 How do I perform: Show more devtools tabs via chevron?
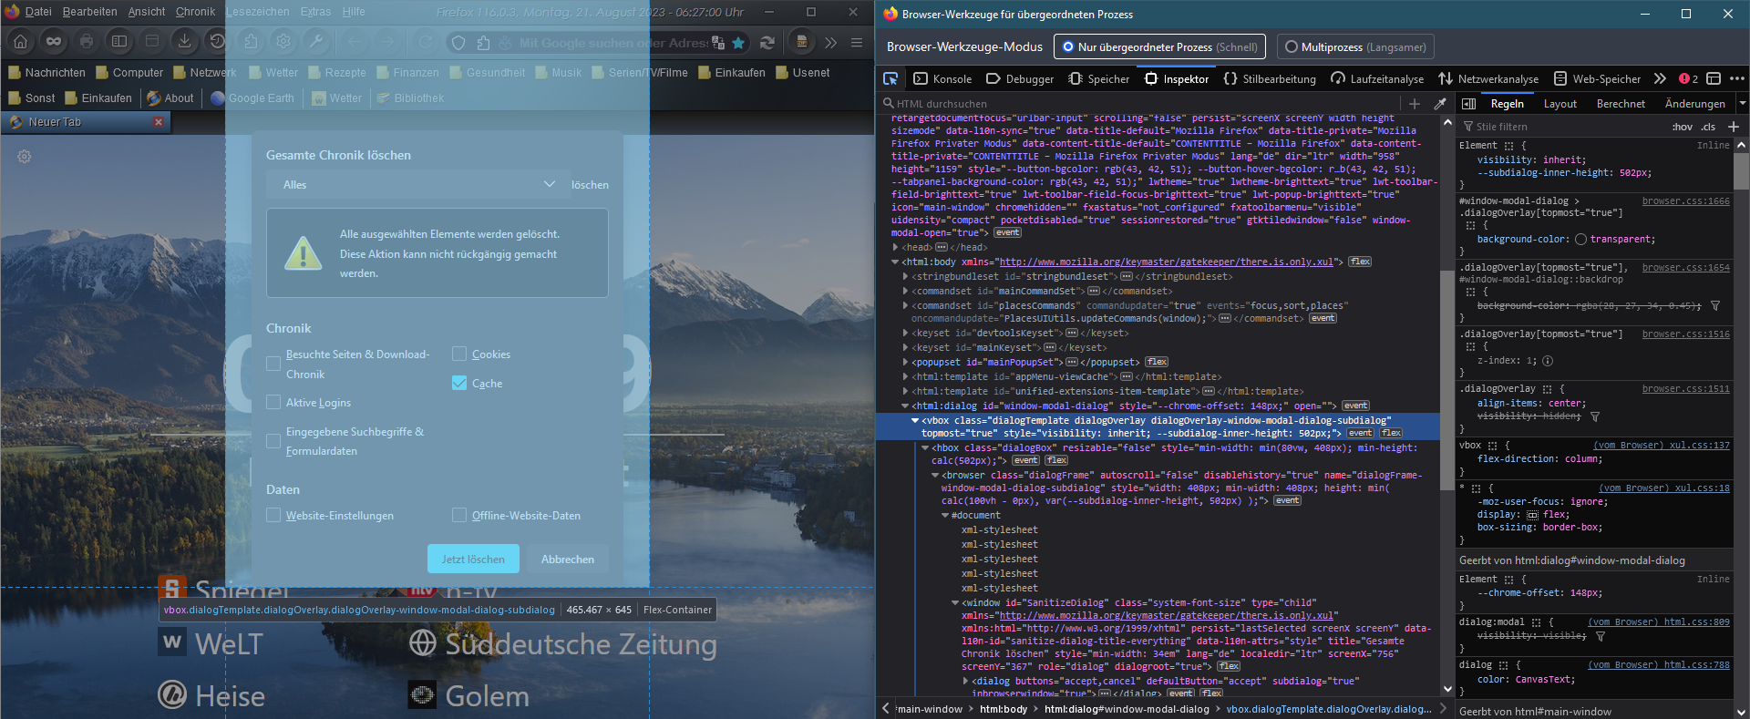(x=1660, y=78)
